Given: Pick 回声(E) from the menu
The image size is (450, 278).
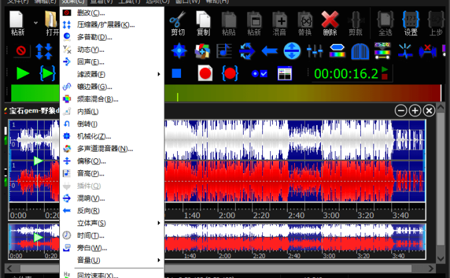Looking at the screenshot, I should point(112,62).
